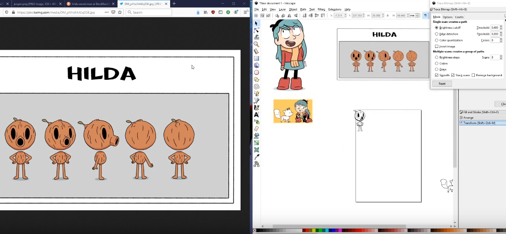This screenshot has height=234, width=506.
Task: Open Inkscape Extensions menu
Action: coord(334,9)
